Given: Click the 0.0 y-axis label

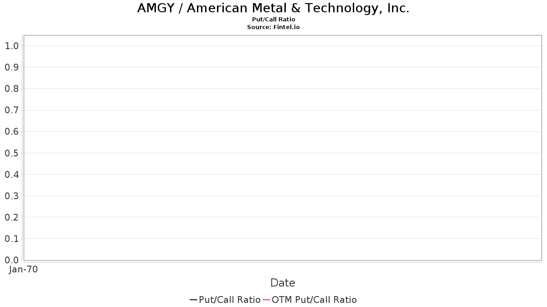Looking at the screenshot, I should pos(12,260).
